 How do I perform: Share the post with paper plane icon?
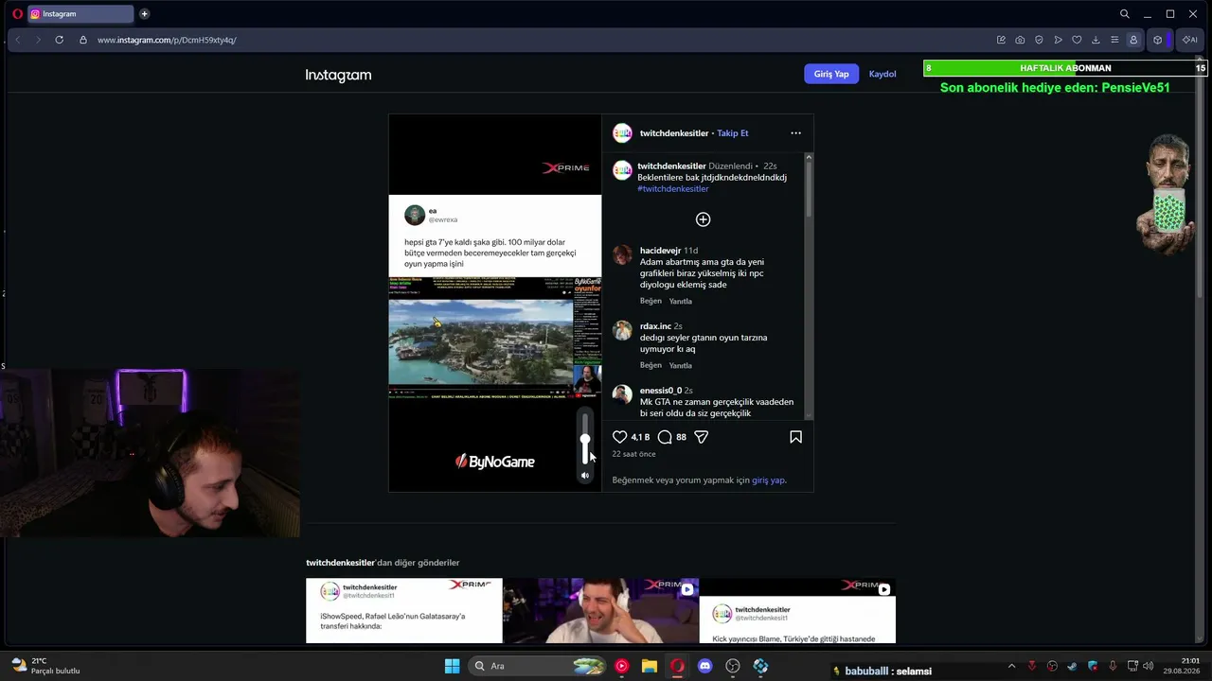(x=702, y=437)
